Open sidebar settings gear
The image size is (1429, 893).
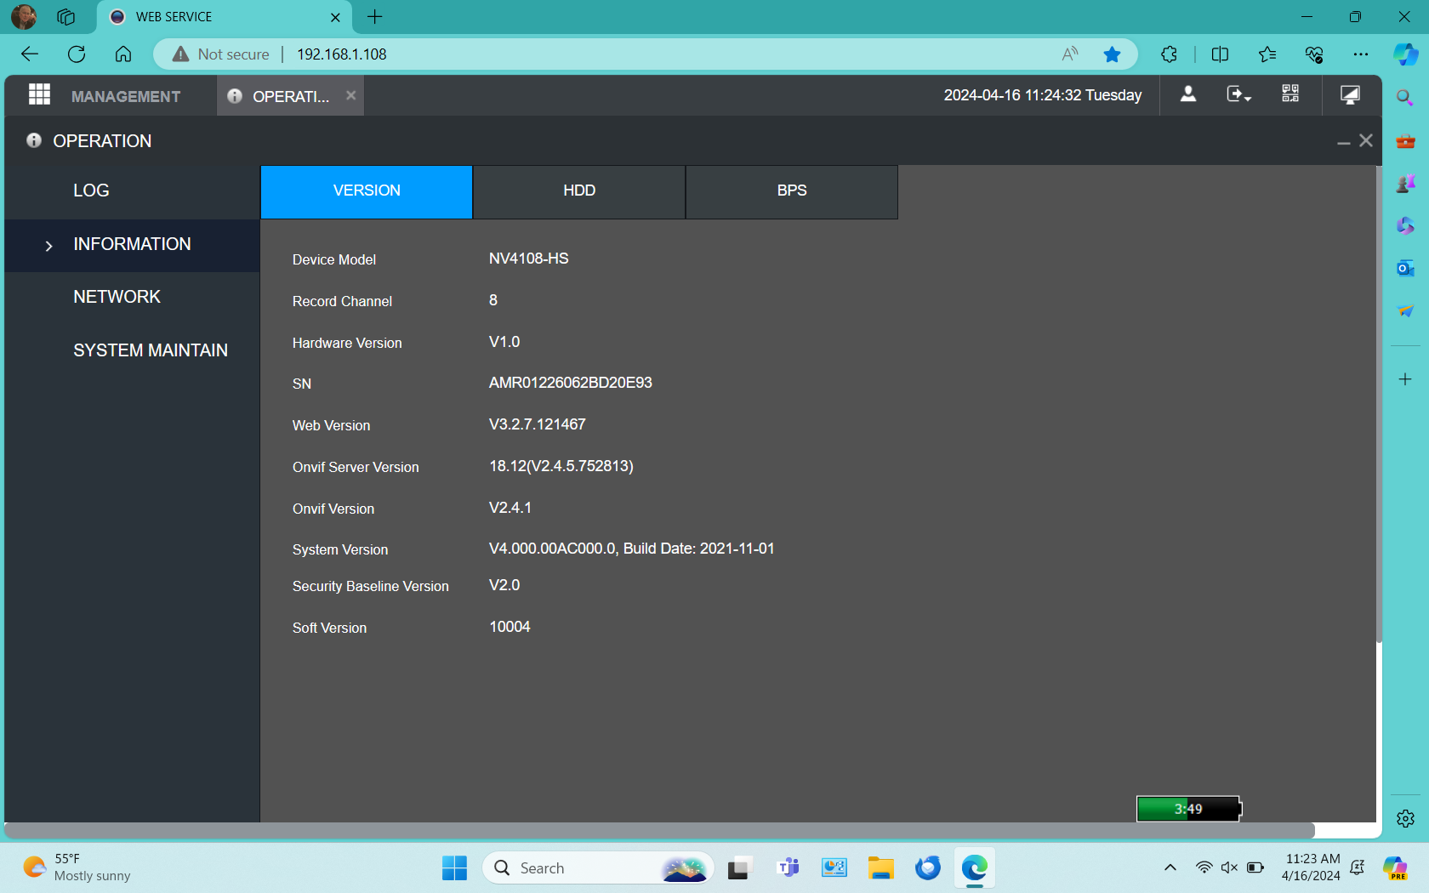(1405, 818)
